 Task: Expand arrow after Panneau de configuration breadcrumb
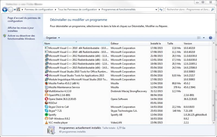[x=55, y=10]
